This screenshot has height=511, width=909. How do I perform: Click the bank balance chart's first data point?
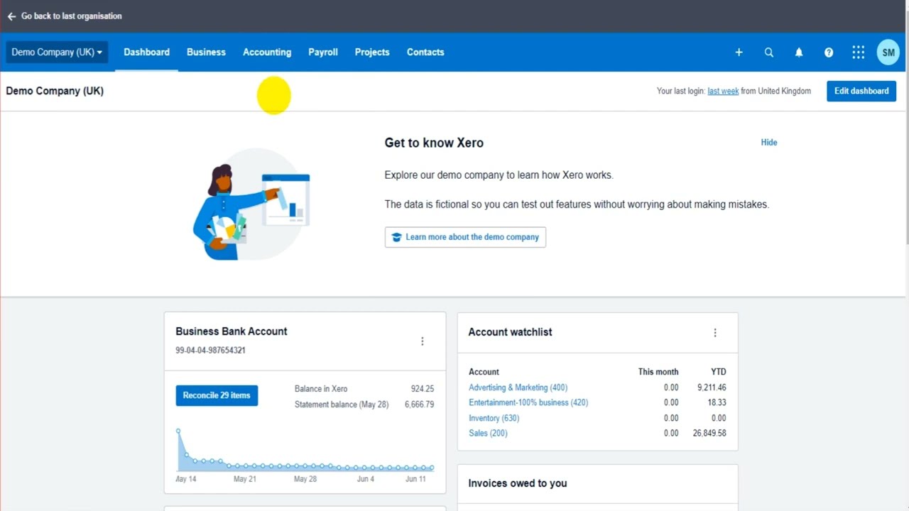(178, 431)
